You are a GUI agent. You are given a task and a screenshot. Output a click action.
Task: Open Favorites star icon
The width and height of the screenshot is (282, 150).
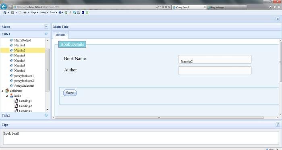(275, 7)
